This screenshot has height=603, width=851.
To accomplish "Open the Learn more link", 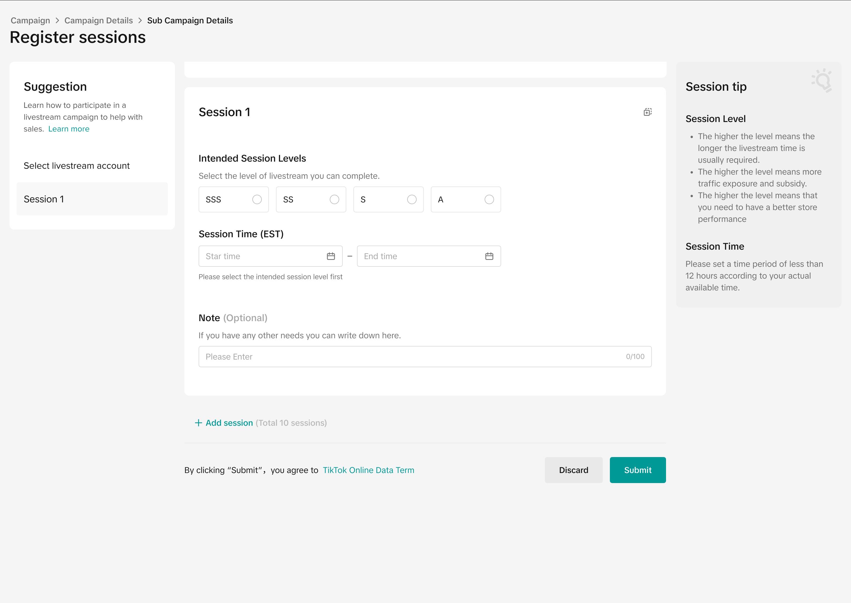I will pyautogui.click(x=69, y=129).
